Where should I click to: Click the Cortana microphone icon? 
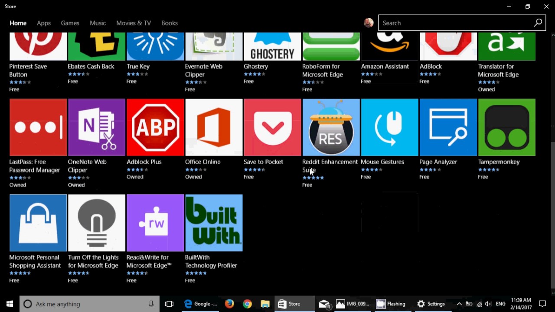tap(151, 304)
